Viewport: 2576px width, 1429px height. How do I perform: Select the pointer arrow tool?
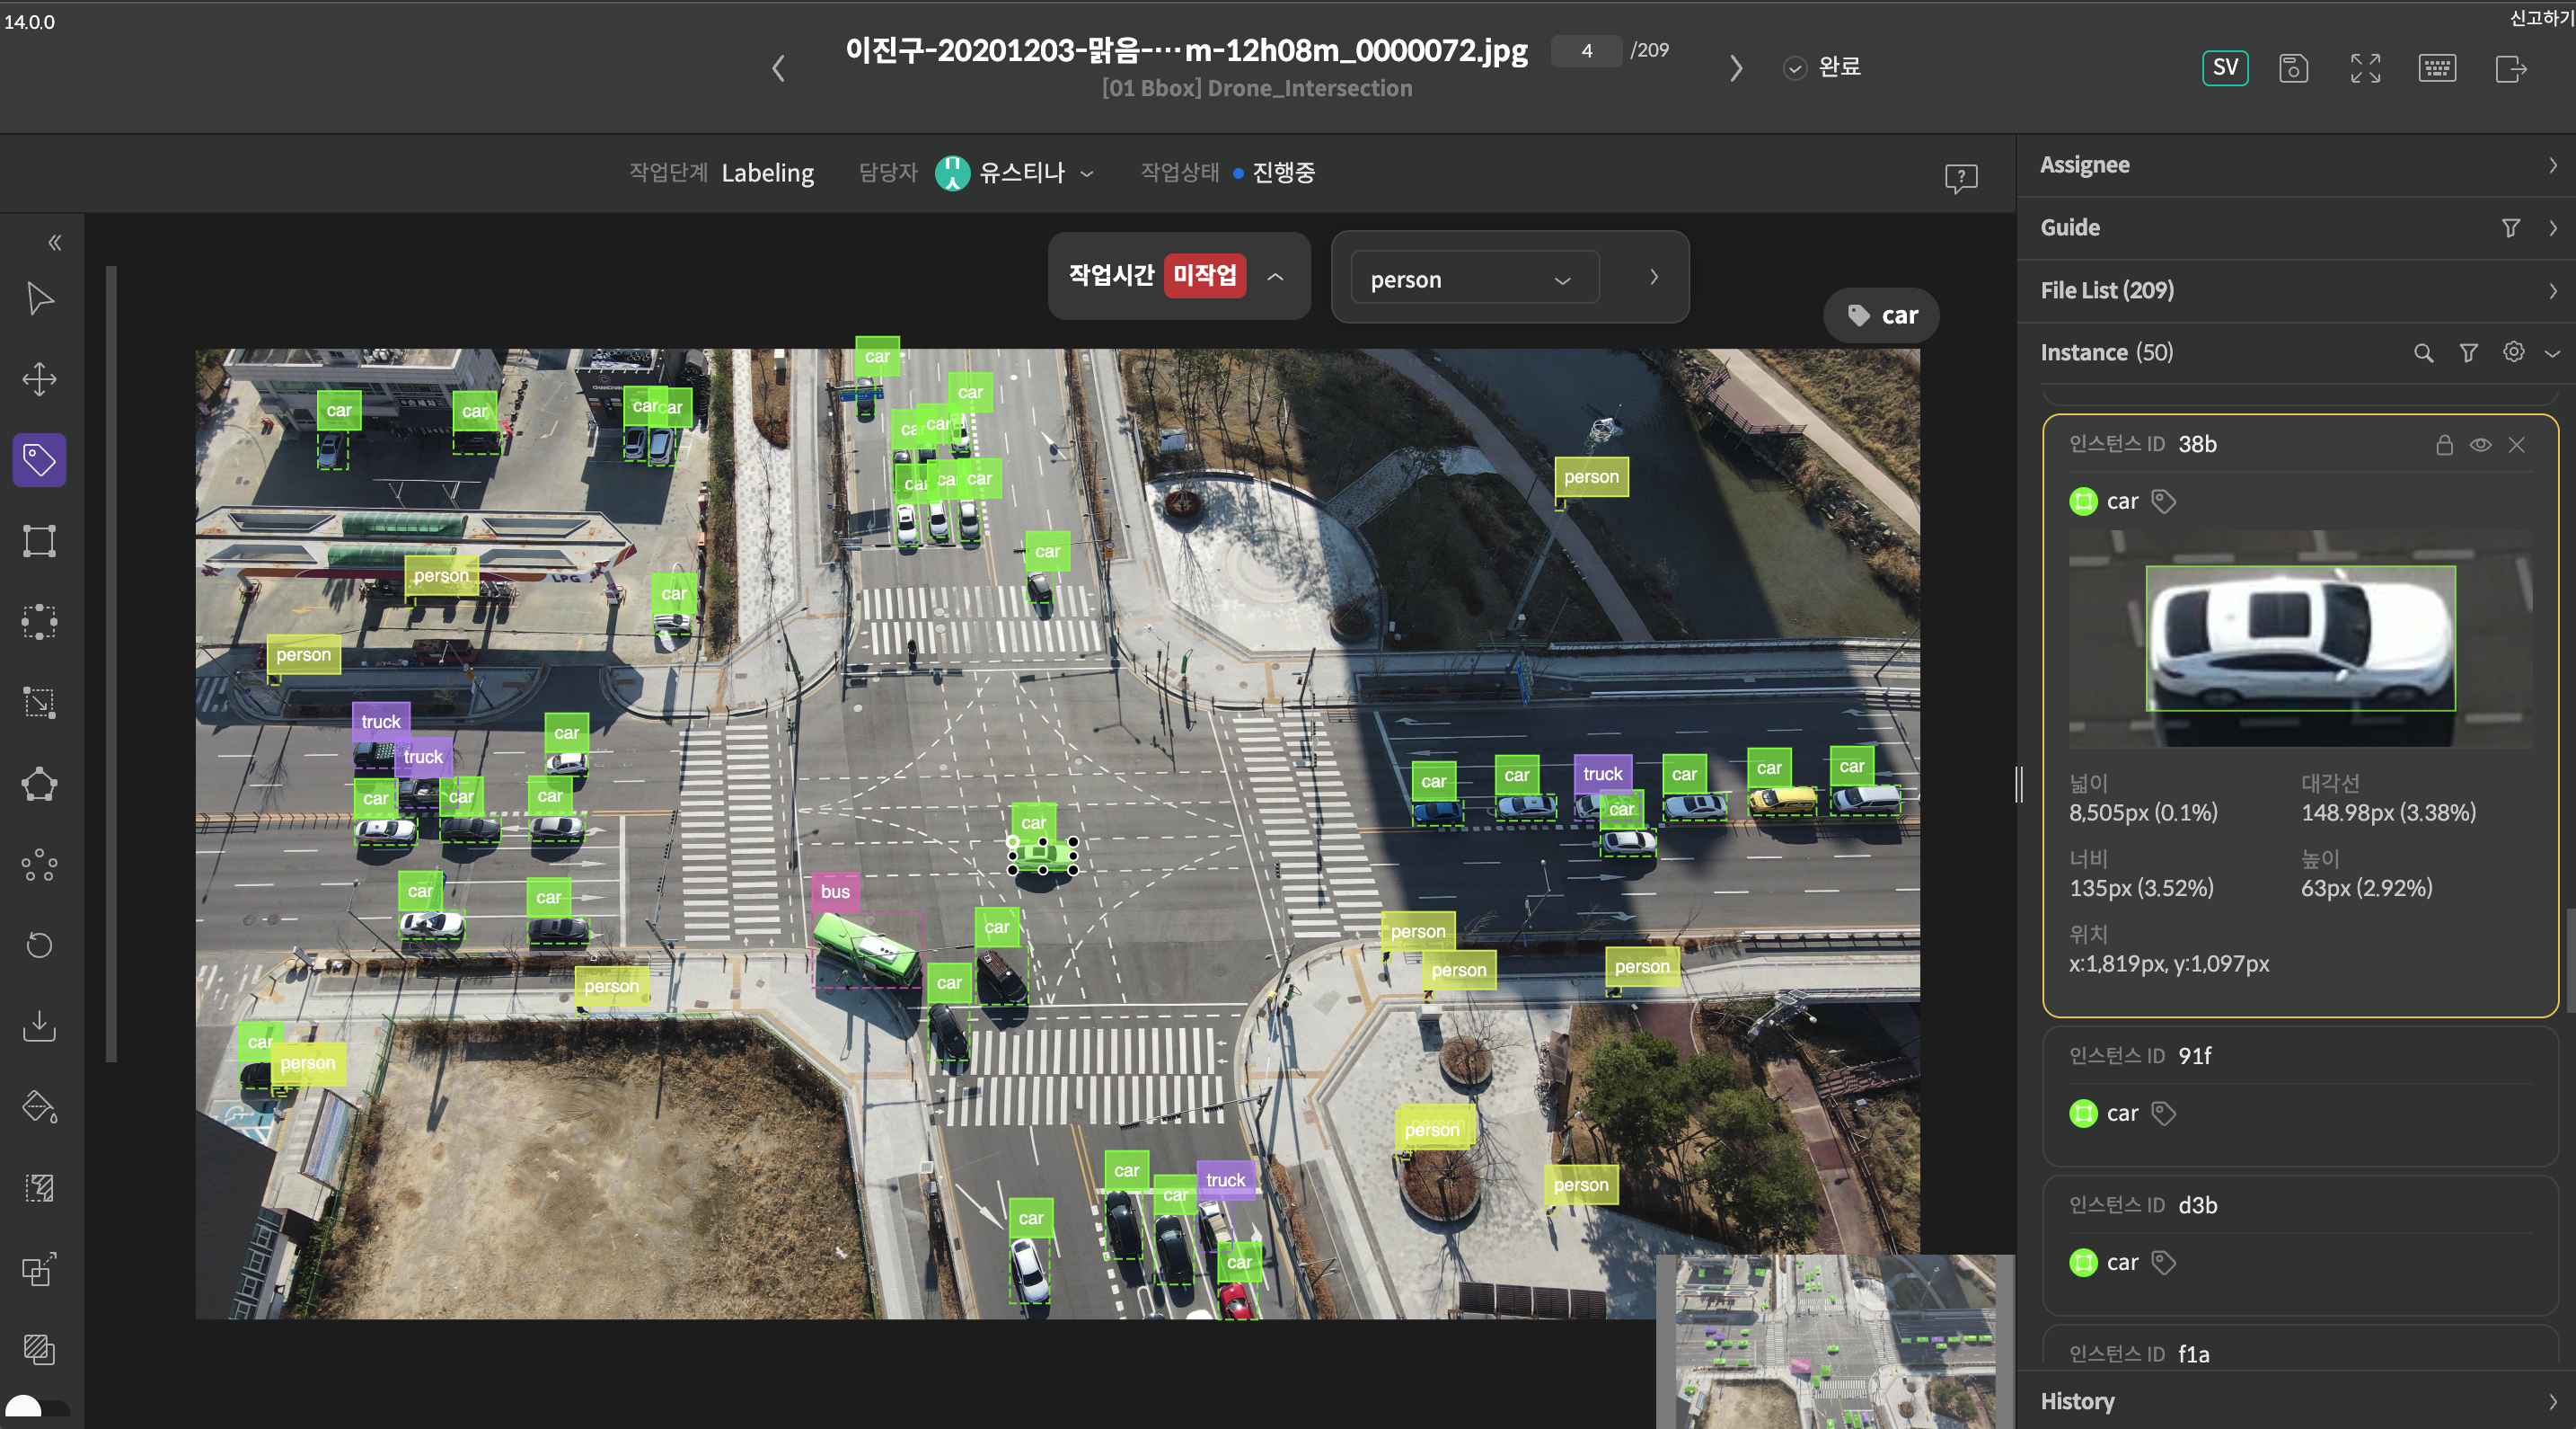(39, 298)
